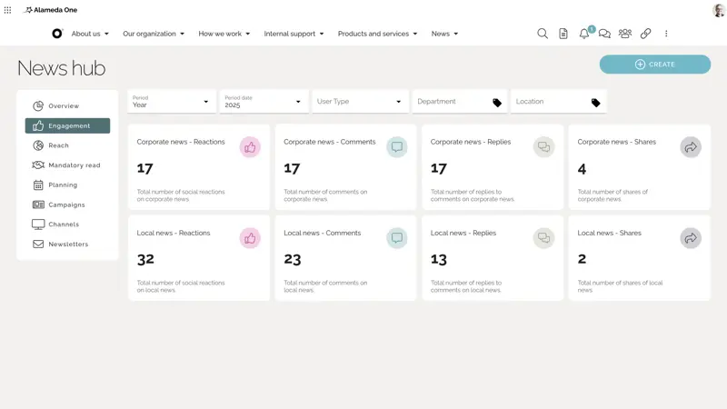Click Local news - Replies value 13
Screen dimensions: 727x409
pyautogui.click(x=439, y=259)
